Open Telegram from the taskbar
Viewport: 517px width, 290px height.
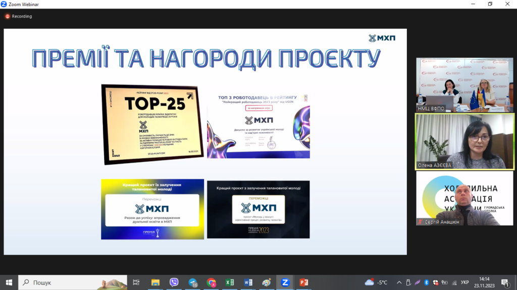(193, 282)
